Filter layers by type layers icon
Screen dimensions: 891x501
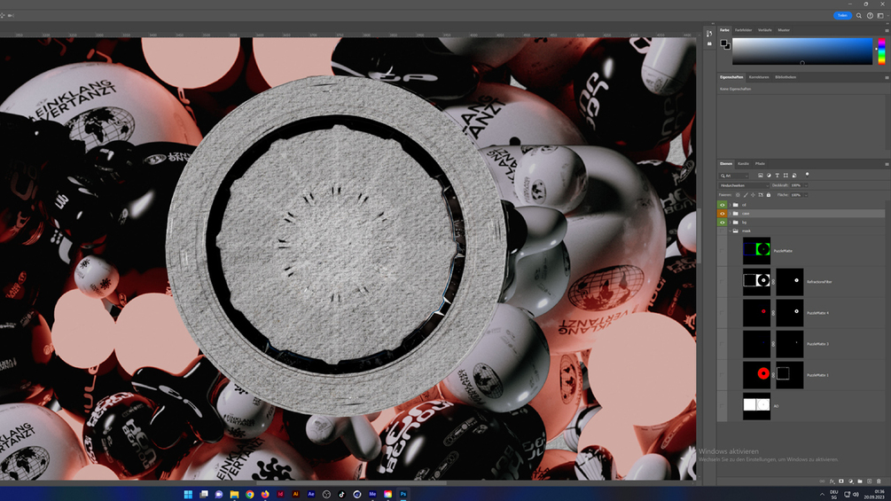pos(778,176)
